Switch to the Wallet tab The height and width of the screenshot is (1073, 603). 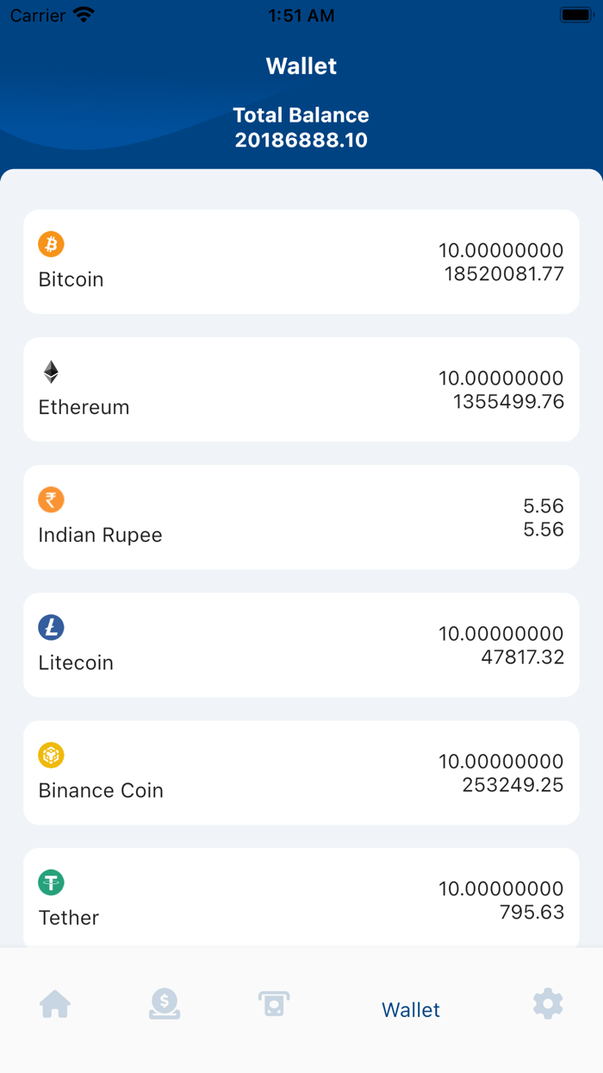tap(411, 1009)
